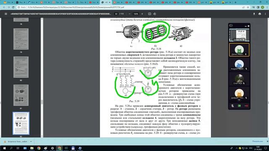
Task: Open the browser extensions icon
Action: [253, 8]
